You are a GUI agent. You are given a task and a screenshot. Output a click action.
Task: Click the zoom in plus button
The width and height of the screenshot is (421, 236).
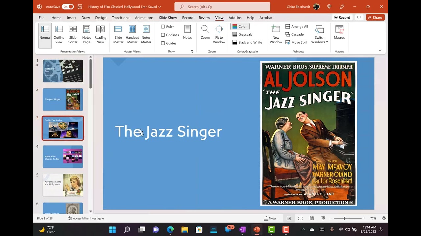(x=364, y=218)
